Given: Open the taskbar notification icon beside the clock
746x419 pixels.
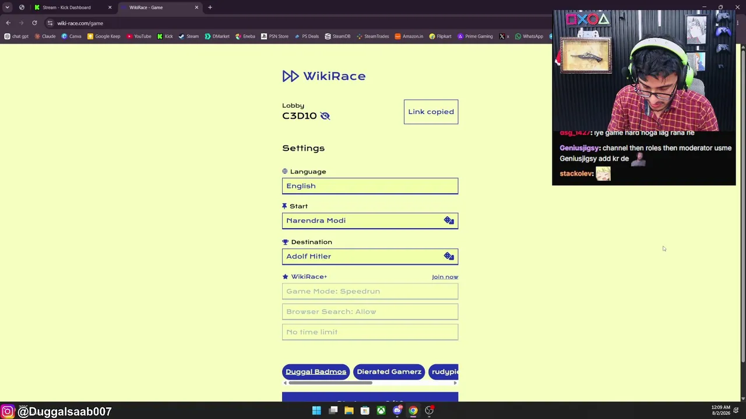Looking at the screenshot, I should [x=736, y=411].
